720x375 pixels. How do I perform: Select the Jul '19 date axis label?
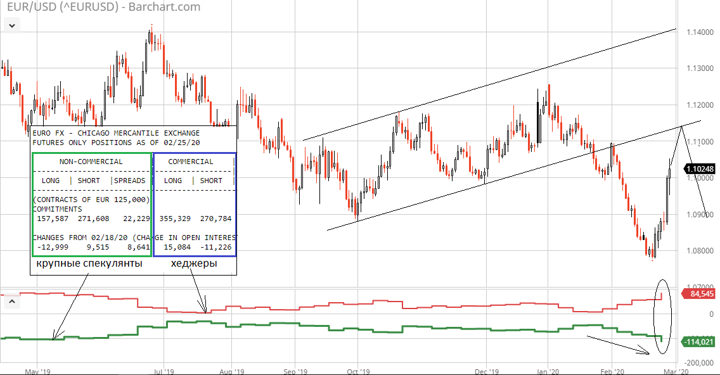click(165, 369)
